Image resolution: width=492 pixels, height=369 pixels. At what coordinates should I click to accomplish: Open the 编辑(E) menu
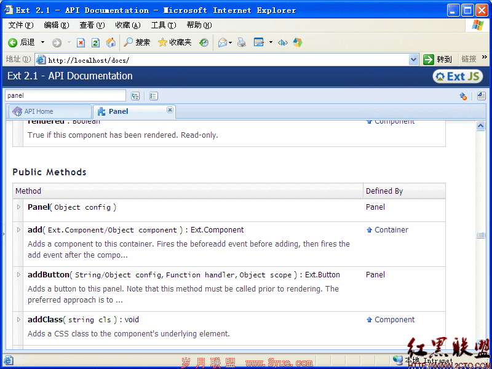coord(57,25)
